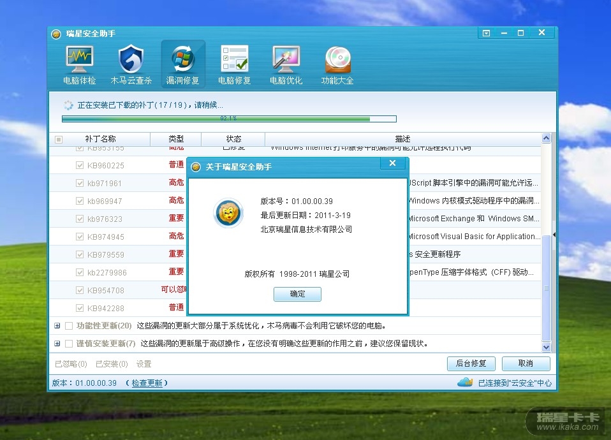The width and height of the screenshot is (611, 440).
Task: Click the 可以忽略 type cell for KB954708
Action: (173, 289)
